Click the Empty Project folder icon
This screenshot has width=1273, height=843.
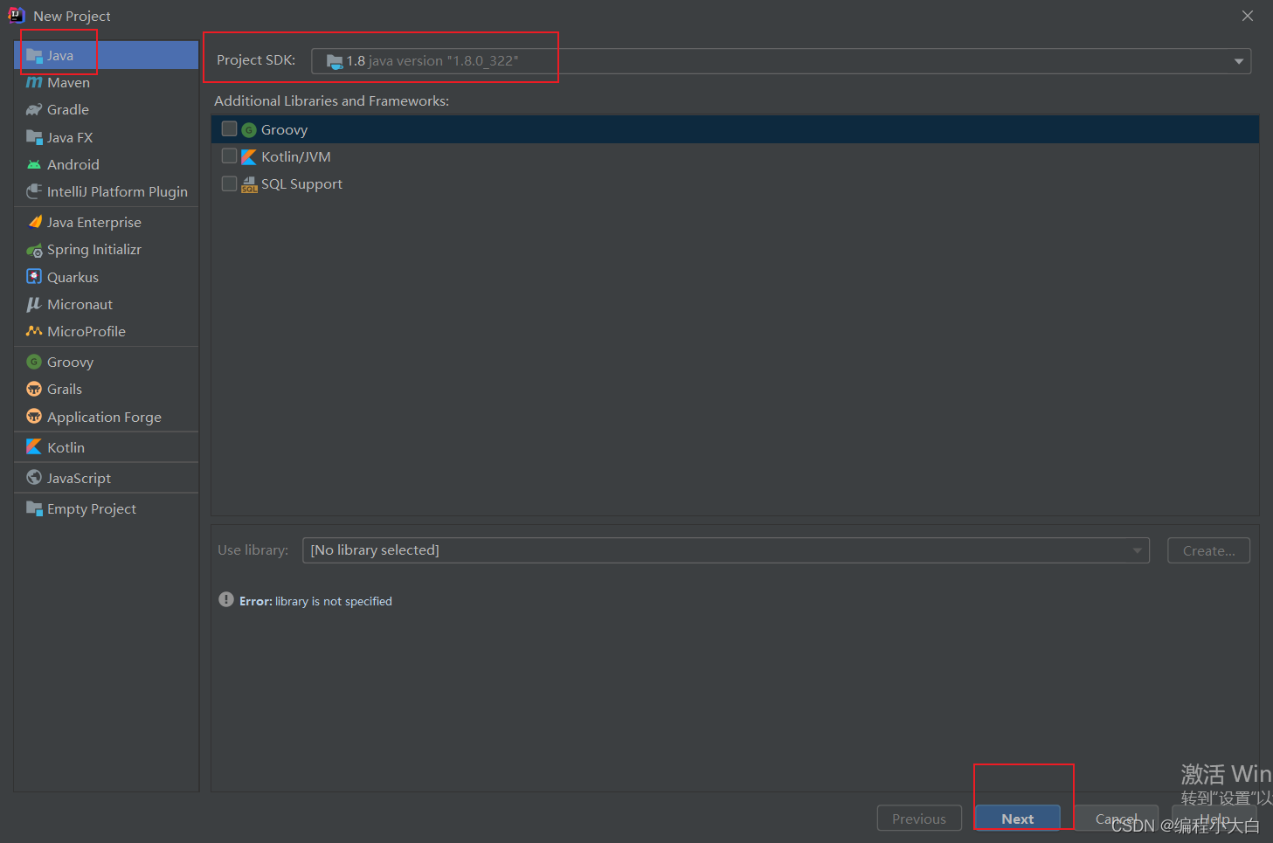click(x=34, y=508)
